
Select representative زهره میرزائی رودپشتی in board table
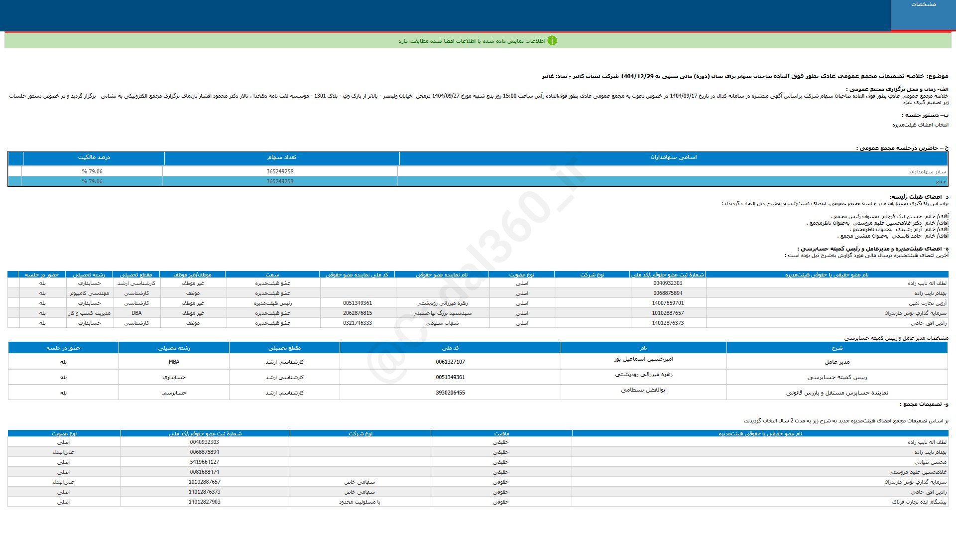click(442, 303)
